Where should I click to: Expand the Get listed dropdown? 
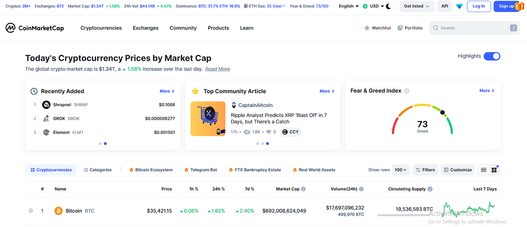[417, 6]
